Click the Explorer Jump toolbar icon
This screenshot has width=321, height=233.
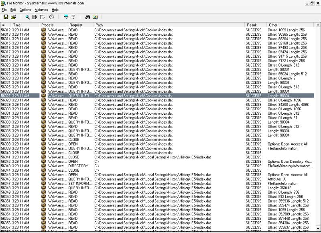tap(95, 17)
